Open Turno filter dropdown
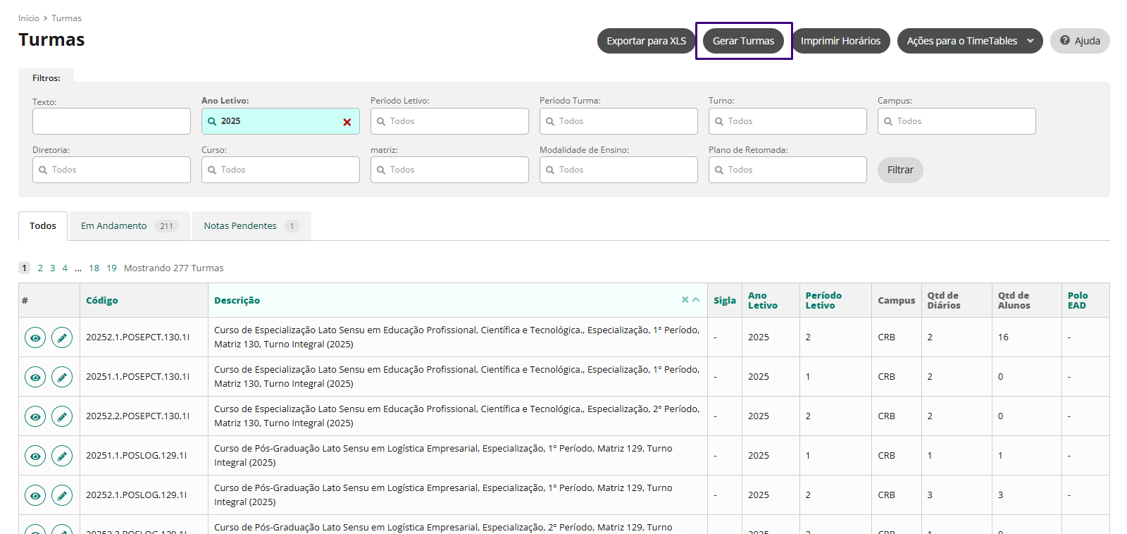 pyautogui.click(x=787, y=121)
